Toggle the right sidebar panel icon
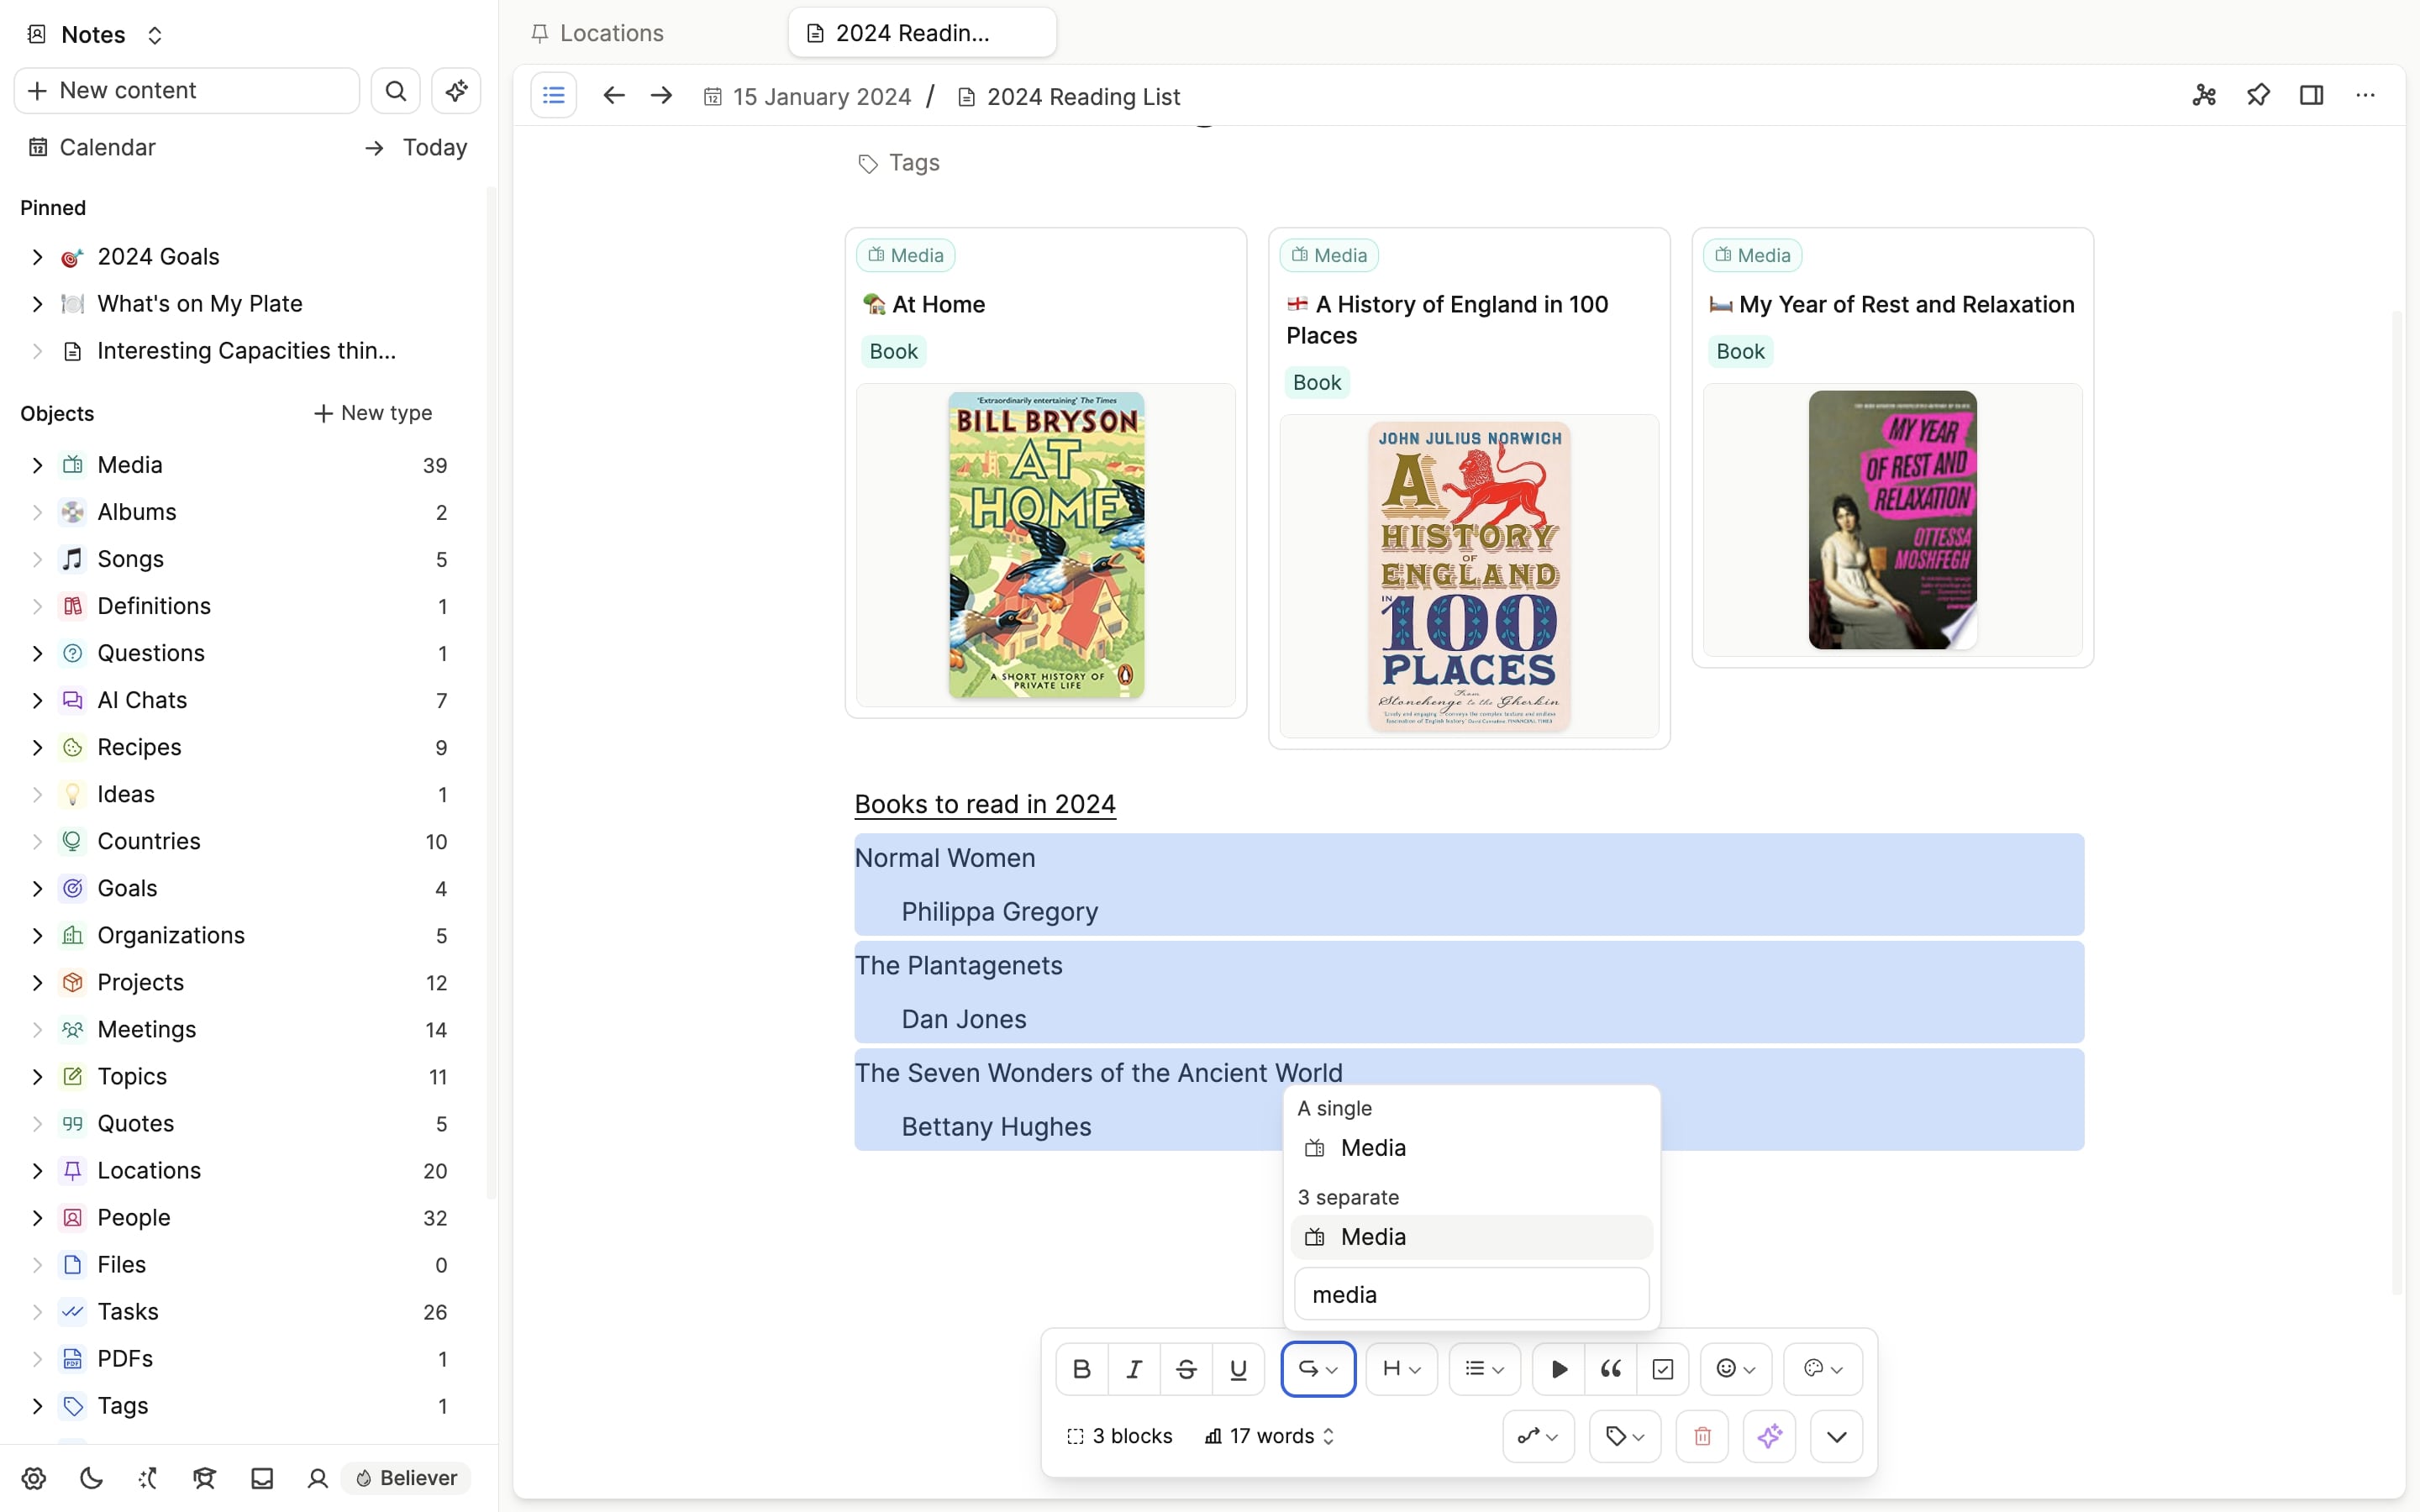The image size is (2420, 1512). [x=2311, y=96]
